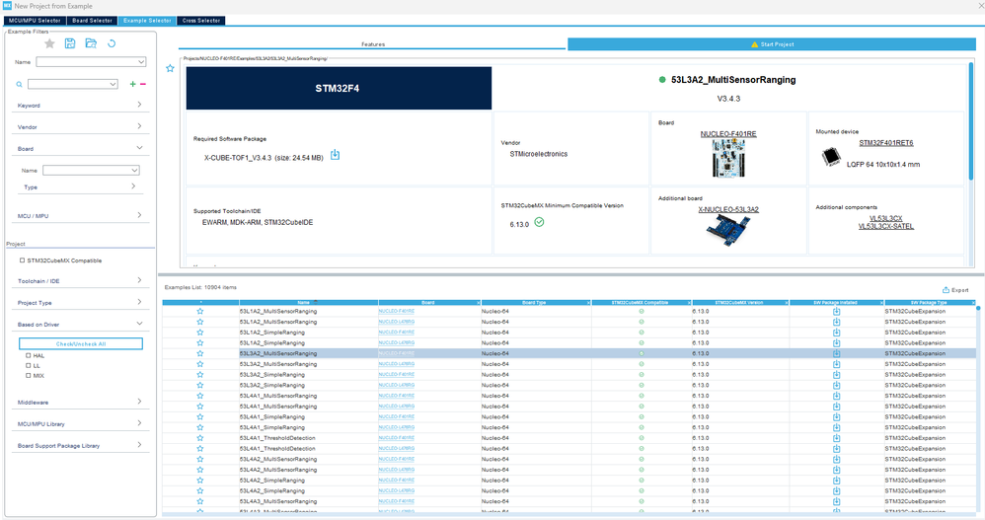985x520 pixels.
Task: Save the current example filters
Action: [x=70, y=43]
